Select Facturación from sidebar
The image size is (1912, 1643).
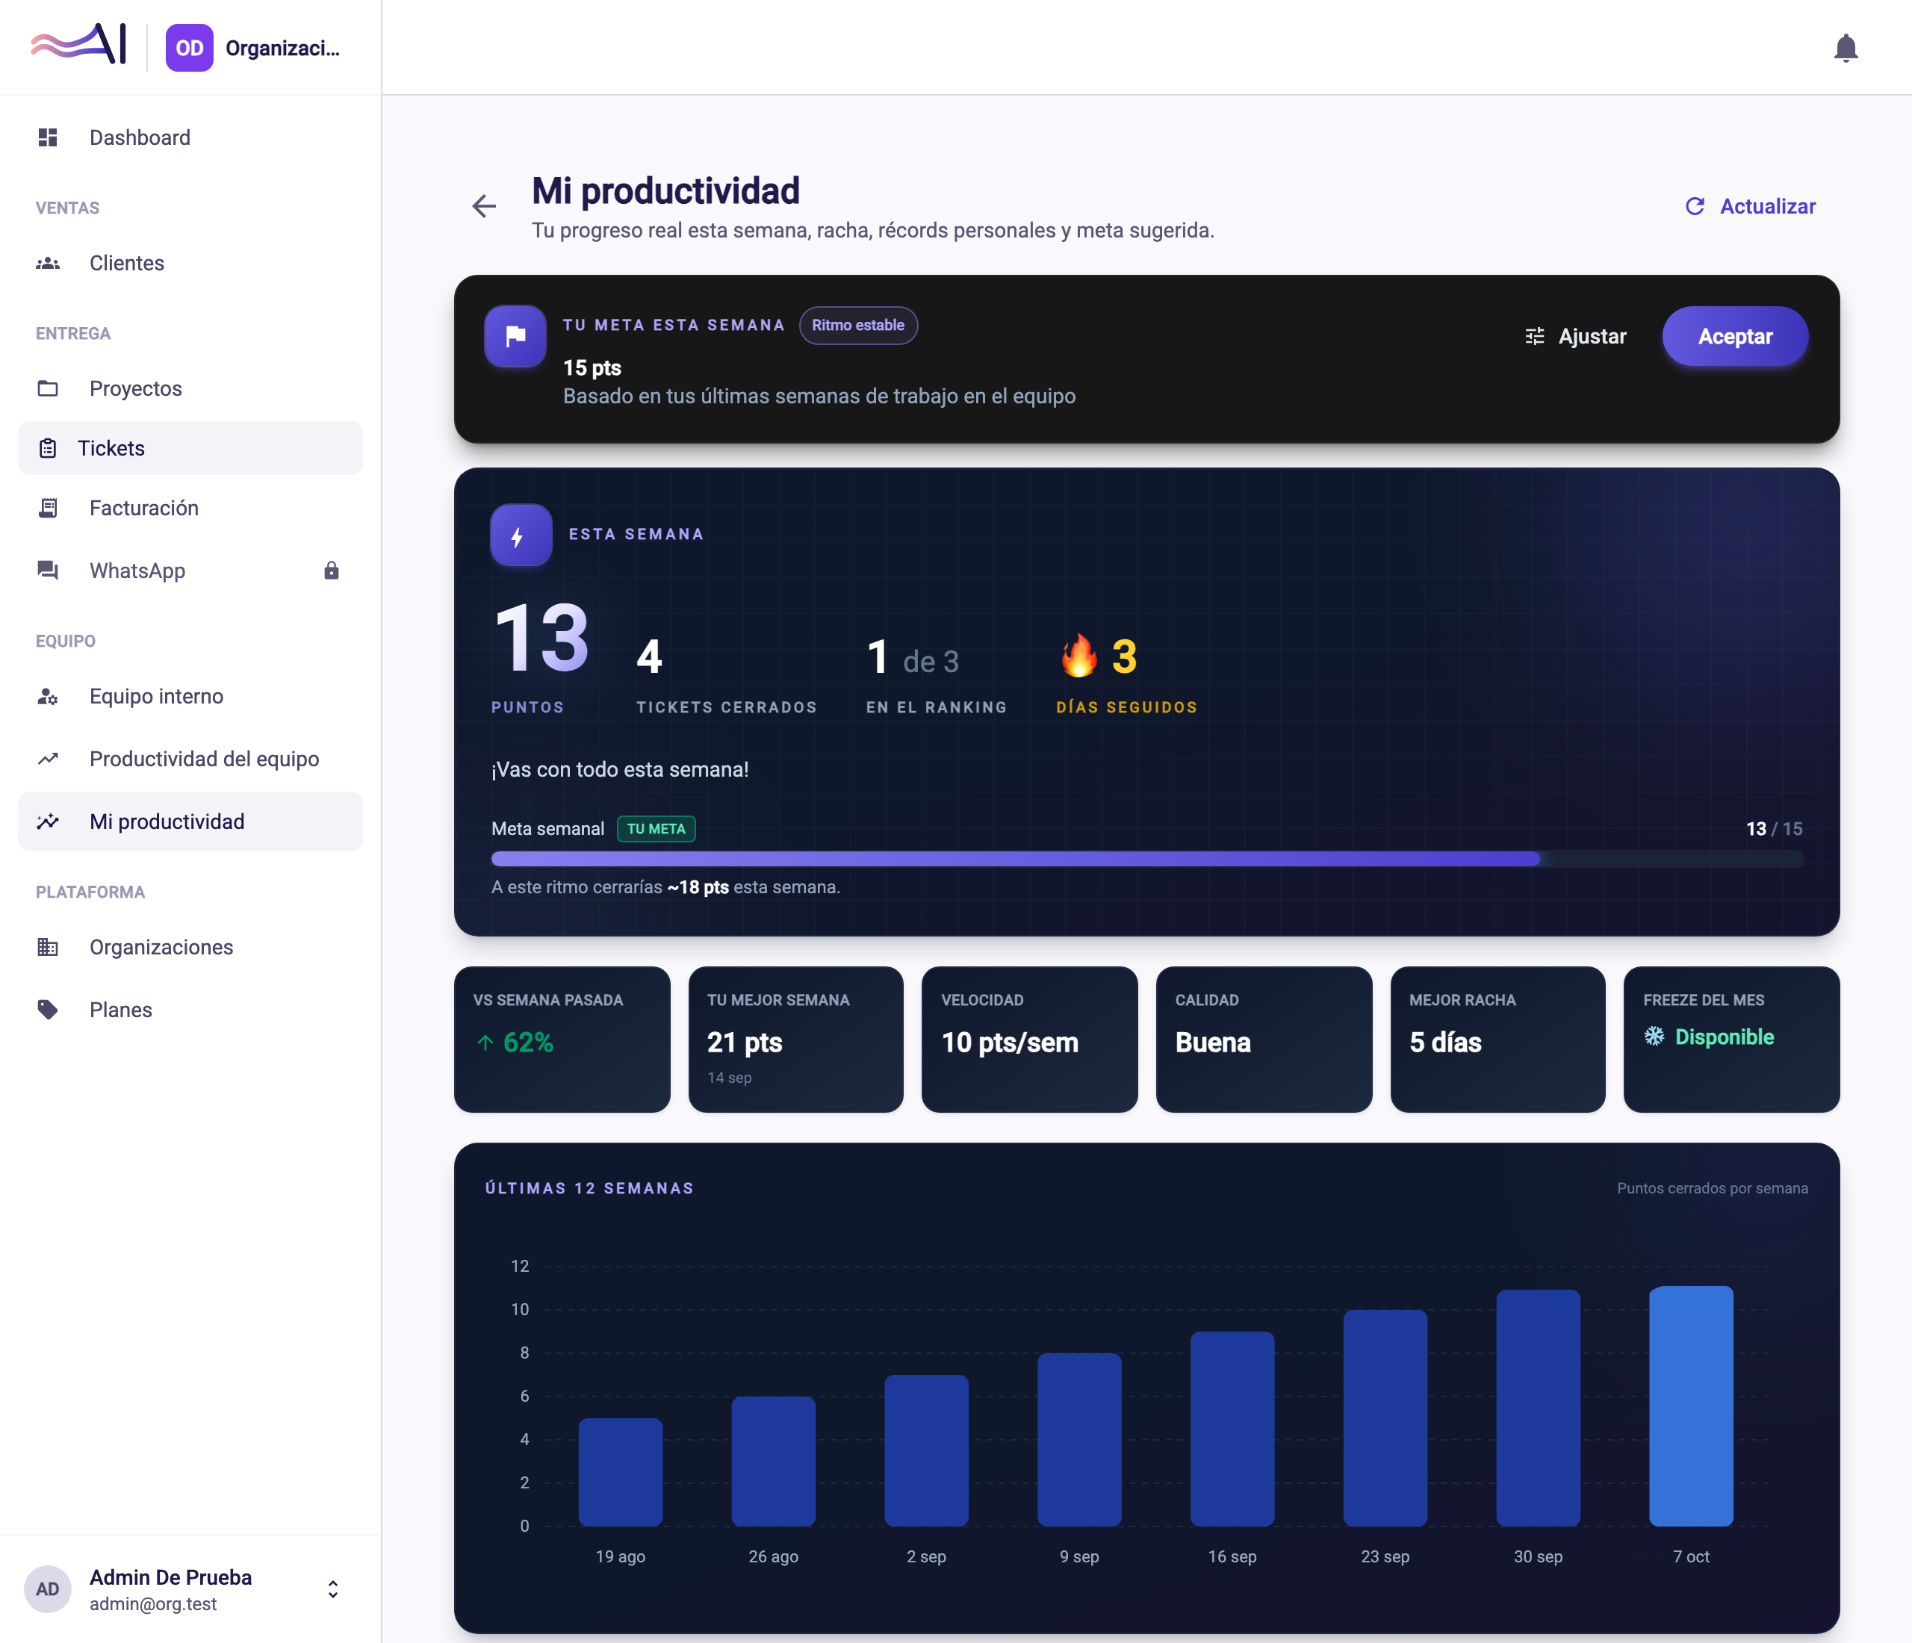click(190, 509)
